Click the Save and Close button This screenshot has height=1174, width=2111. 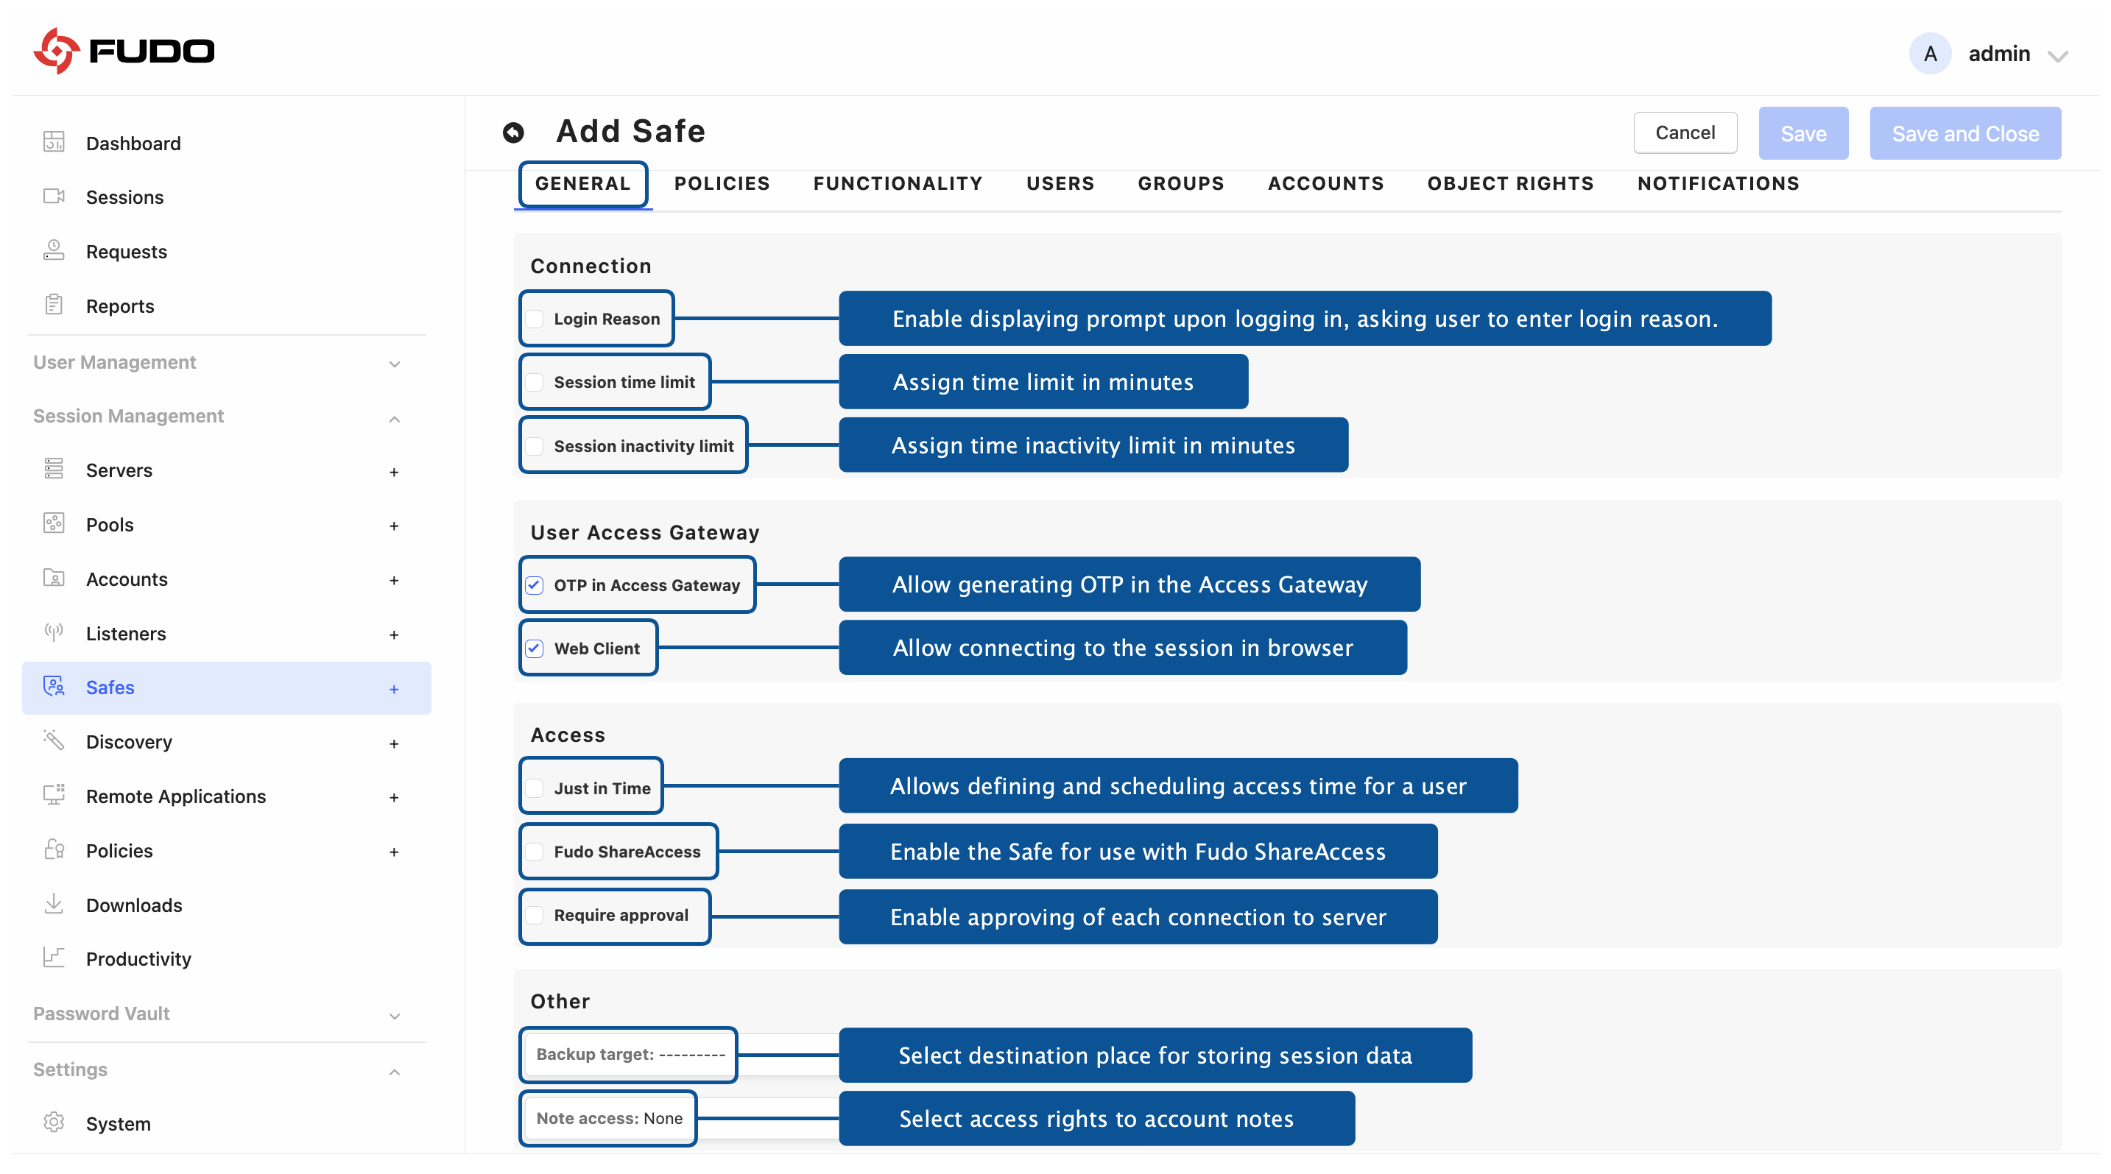1964,133
